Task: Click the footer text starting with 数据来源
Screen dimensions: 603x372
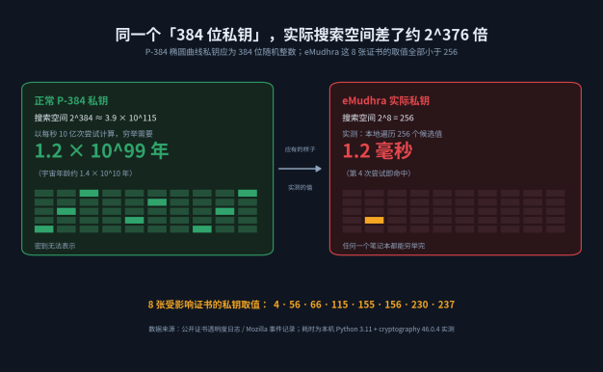Action: coord(301,329)
